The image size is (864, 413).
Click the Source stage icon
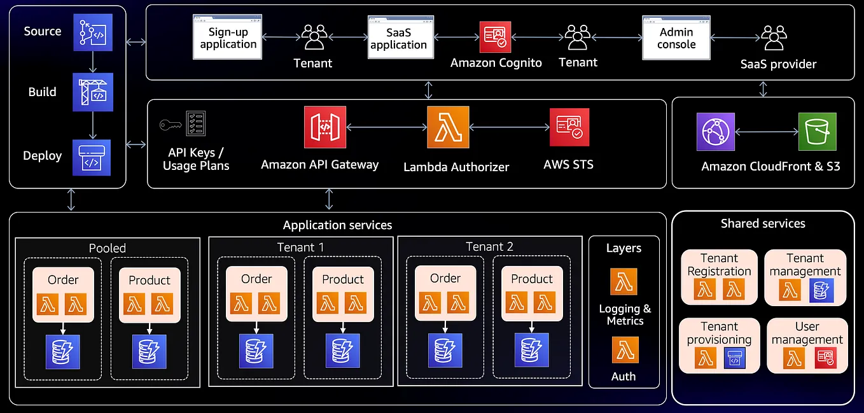(x=93, y=31)
